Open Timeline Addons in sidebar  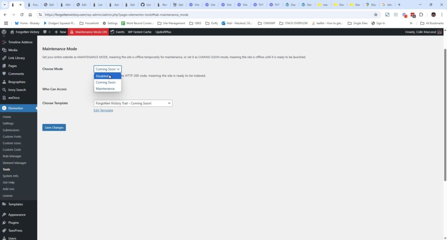pyautogui.click(x=18, y=42)
